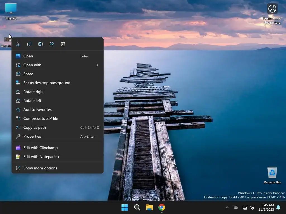Select Show more options
The height and width of the screenshot is (214, 286).
click(58, 168)
